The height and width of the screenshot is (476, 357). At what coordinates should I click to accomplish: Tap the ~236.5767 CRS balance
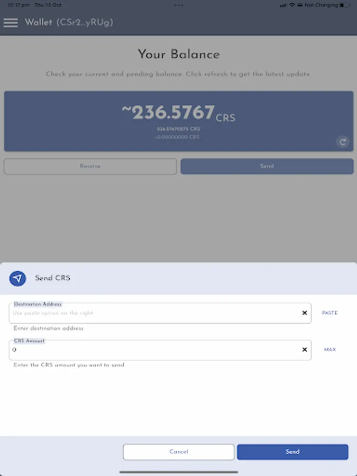point(178,113)
